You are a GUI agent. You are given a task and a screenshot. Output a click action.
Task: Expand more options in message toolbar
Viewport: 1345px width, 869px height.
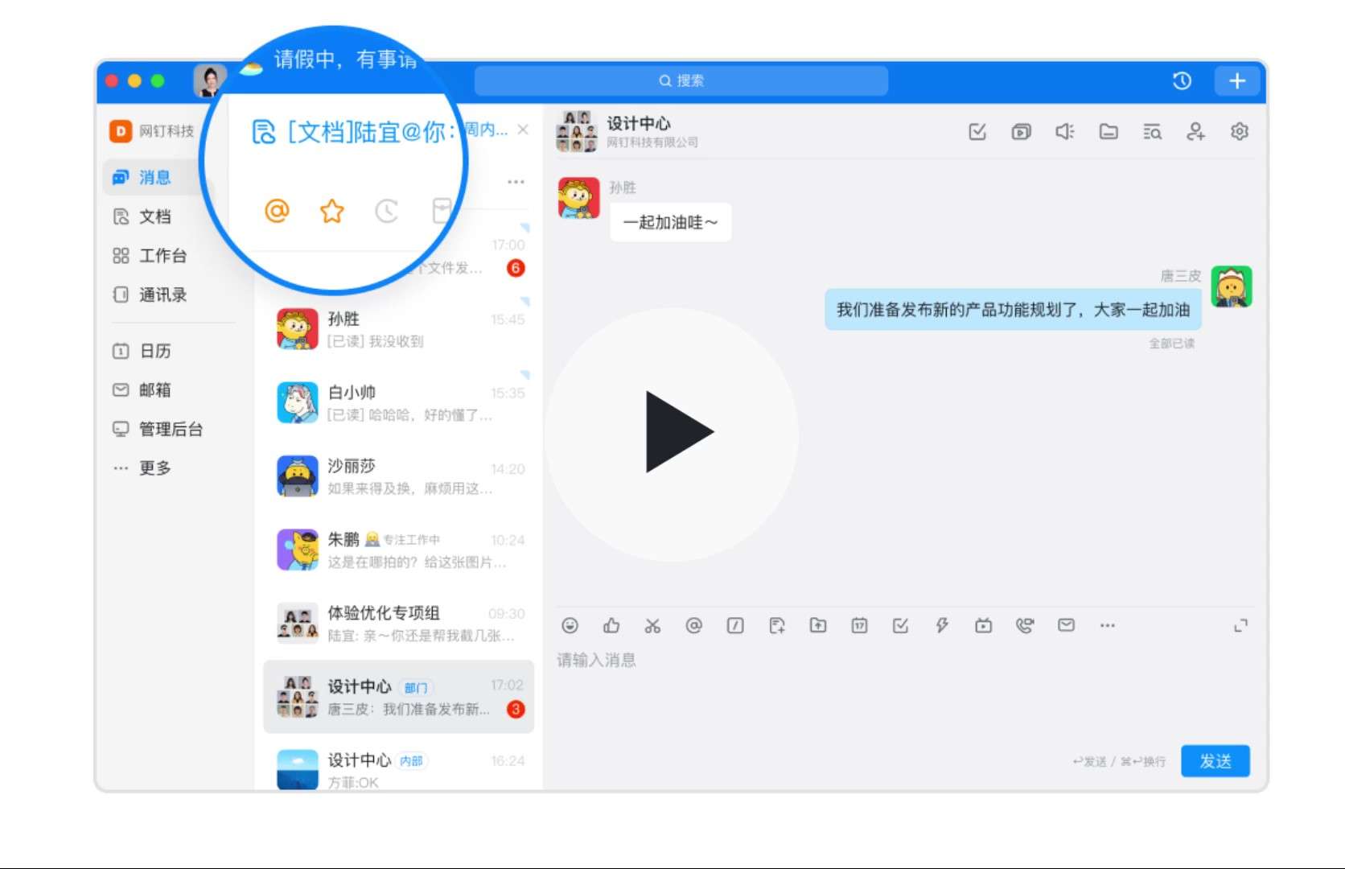[1108, 625]
